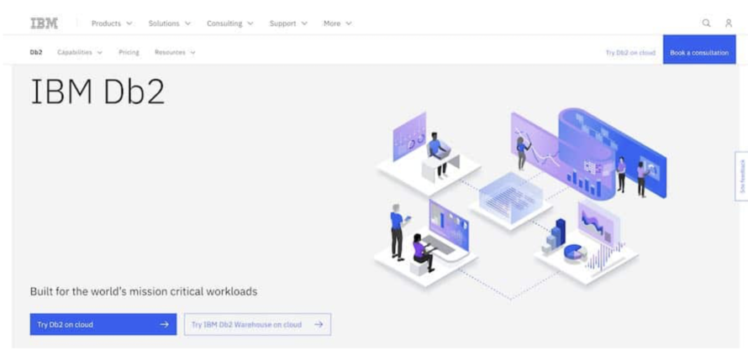
Task: Click the IBM Db2 heading
Action: click(97, 91)
